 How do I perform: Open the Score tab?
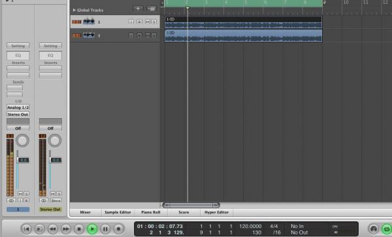click(184, 212)
